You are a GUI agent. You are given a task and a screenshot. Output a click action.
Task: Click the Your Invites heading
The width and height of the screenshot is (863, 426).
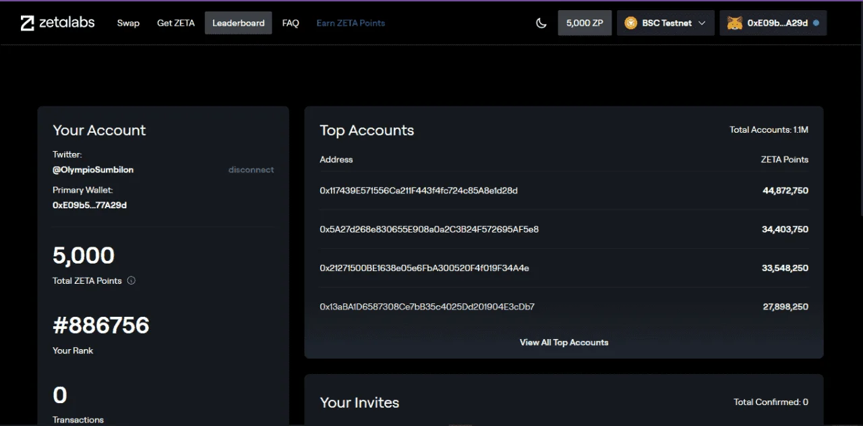[359, 402]
